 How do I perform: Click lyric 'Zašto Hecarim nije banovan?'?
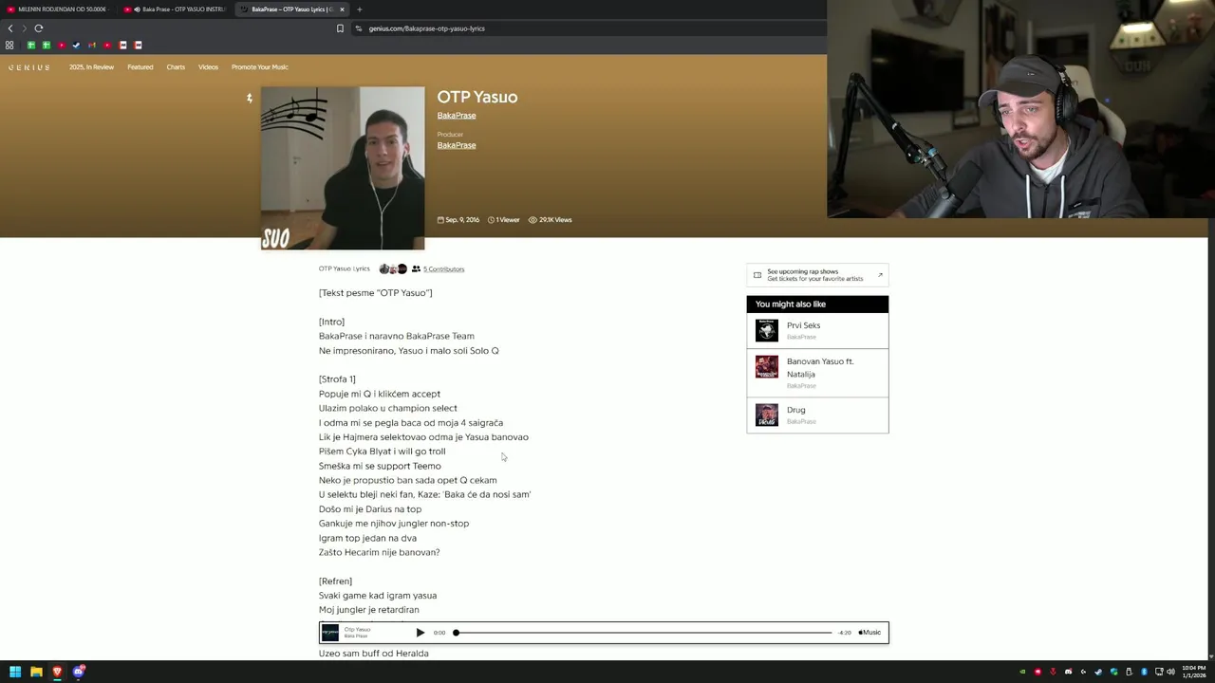(x=380, y=552)
